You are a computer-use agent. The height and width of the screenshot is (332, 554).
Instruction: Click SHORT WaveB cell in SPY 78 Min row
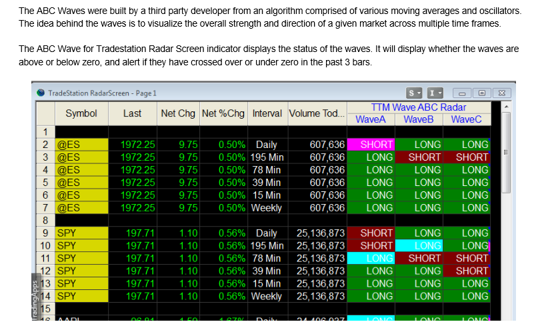[419, 258]
